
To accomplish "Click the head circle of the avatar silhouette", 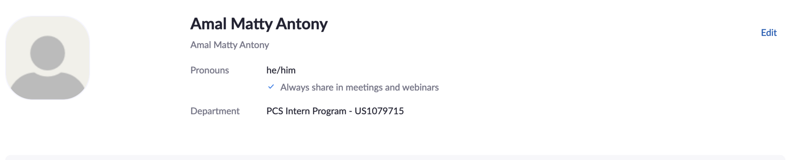I will click(x=48, y=53).
